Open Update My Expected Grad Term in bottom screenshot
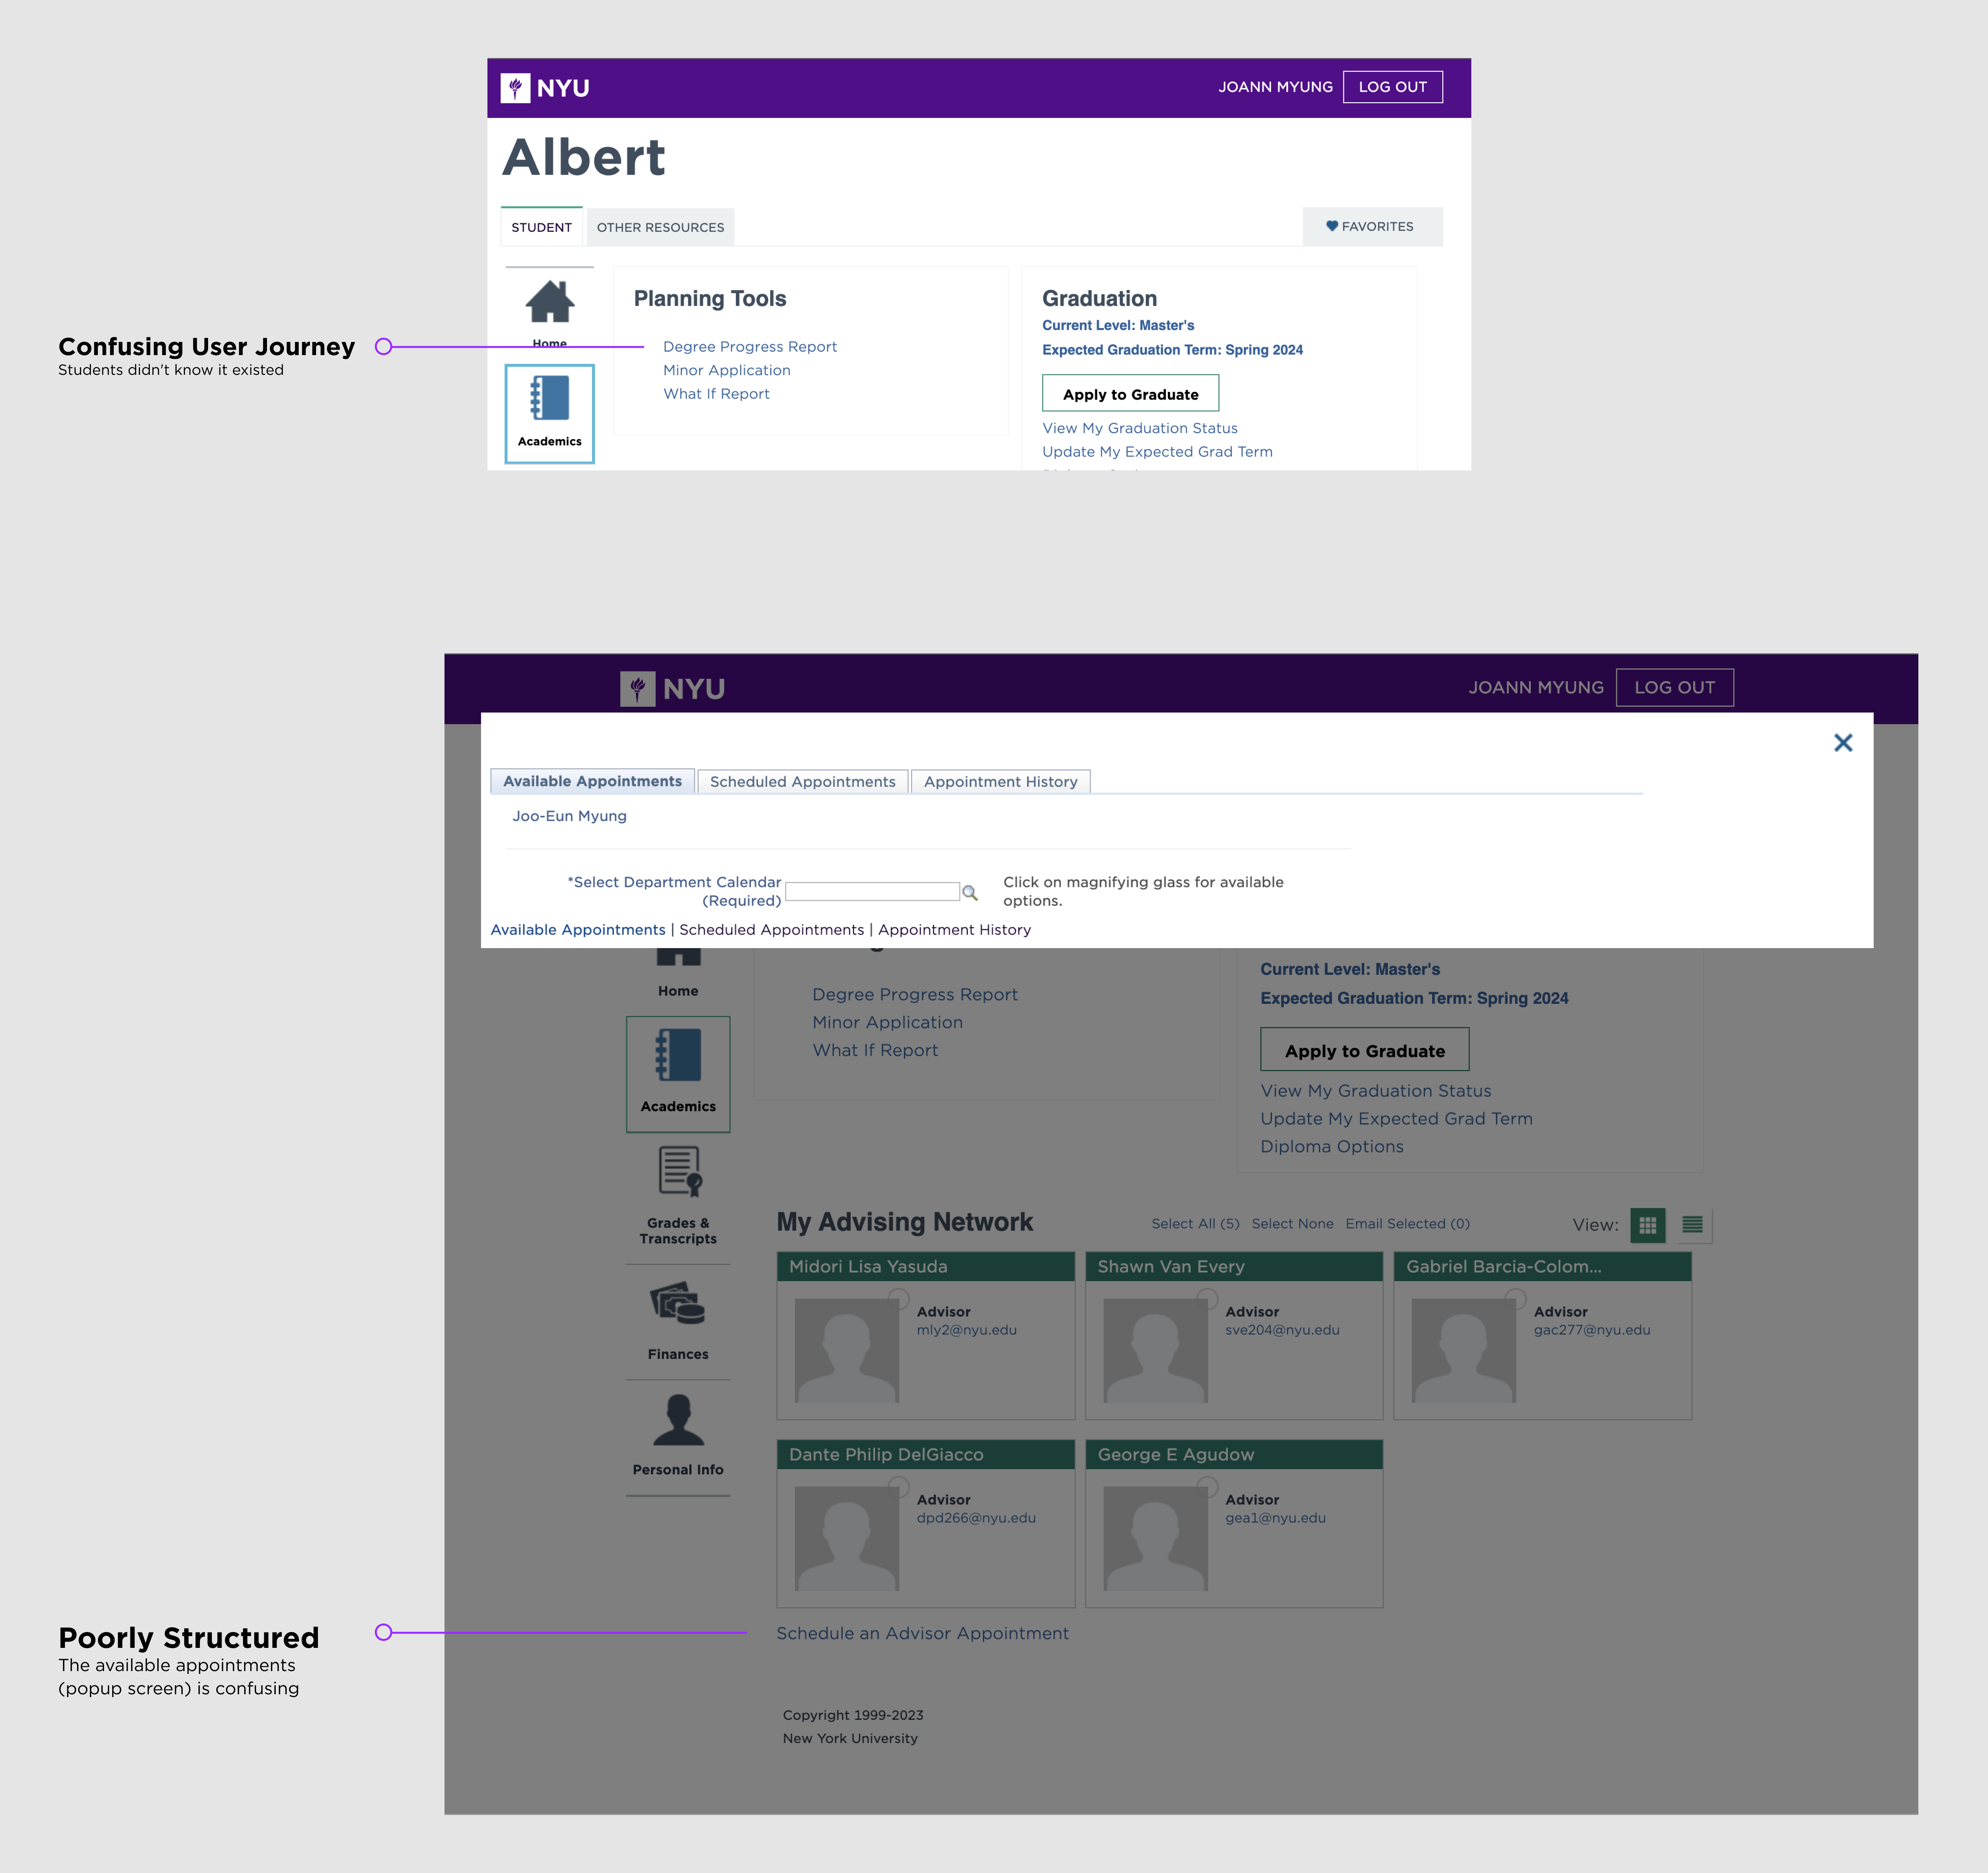1988x1873 pixels. 1397,1119
